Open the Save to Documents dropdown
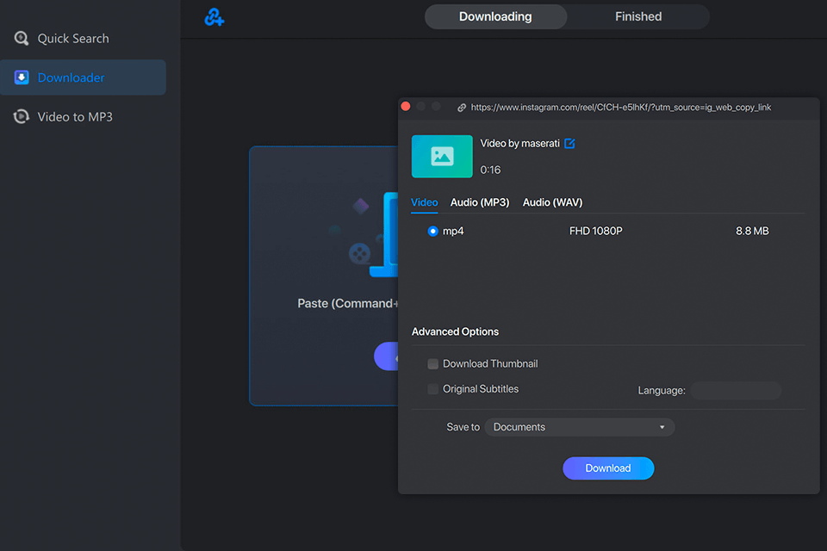Screen dimensions: 827x551 tap(579, 427)
